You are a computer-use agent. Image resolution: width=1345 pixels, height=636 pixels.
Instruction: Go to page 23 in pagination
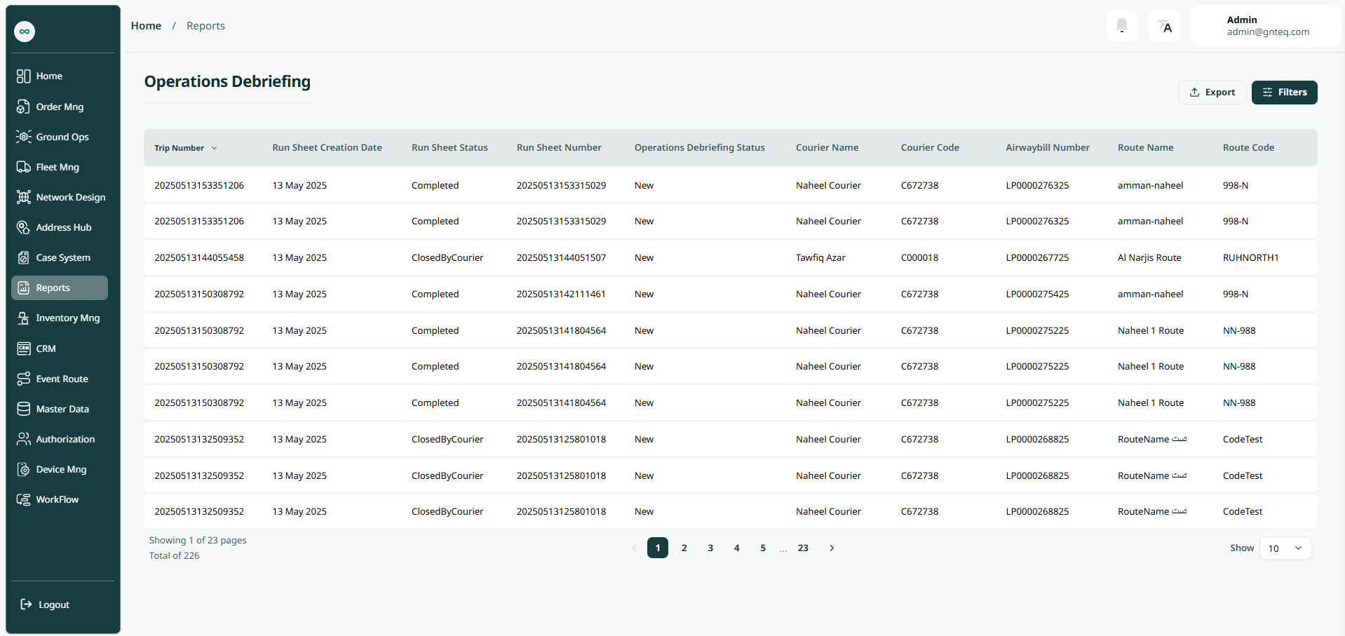pos(803,548)
